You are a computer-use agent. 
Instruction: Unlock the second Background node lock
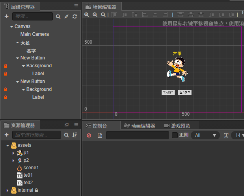pyautogui.click(x=6, y=89)
